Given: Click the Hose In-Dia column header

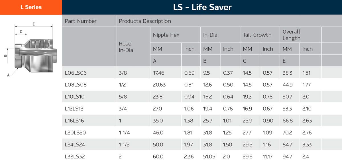Looking at the screenshot, I should pos(126,47).
